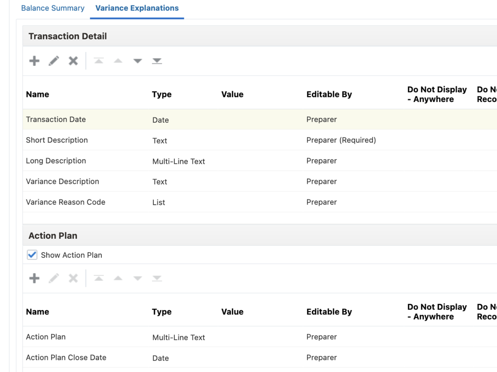
Task: Move Transaction Detail row up one position
Action: 118,61
